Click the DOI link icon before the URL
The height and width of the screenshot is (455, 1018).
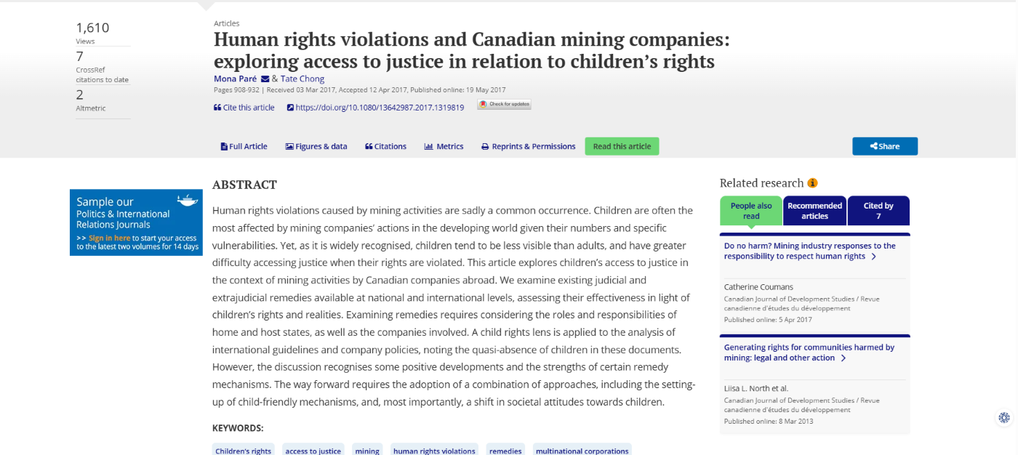point(291,108)
